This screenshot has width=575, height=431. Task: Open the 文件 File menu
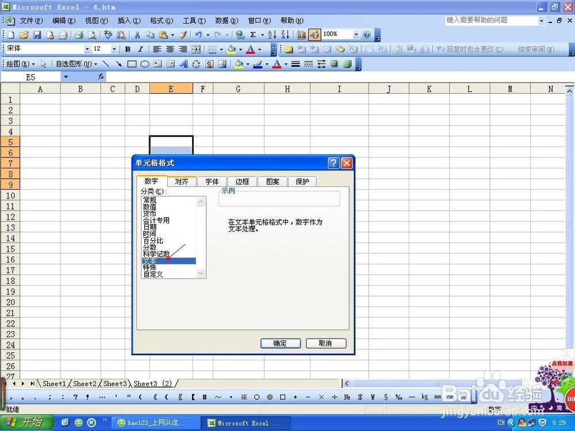point(31,21)
